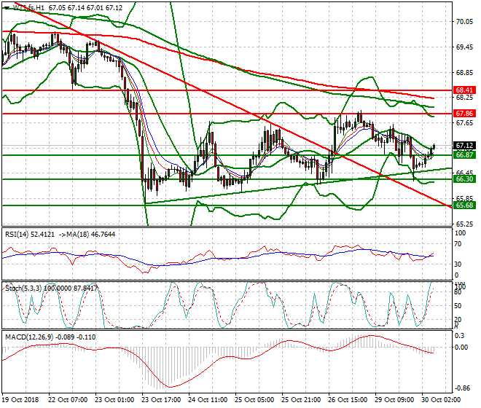Image resolution: width=481 pixels, height=408 pixels.
Task: Click the 68.85 price scale value
Action: 464,72
